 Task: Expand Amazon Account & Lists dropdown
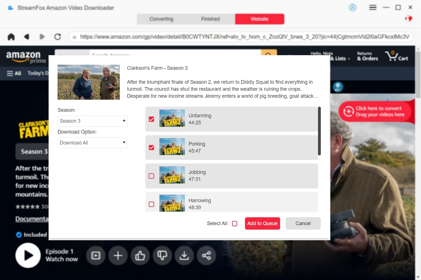pyautogui.click(x=340, y=59)
